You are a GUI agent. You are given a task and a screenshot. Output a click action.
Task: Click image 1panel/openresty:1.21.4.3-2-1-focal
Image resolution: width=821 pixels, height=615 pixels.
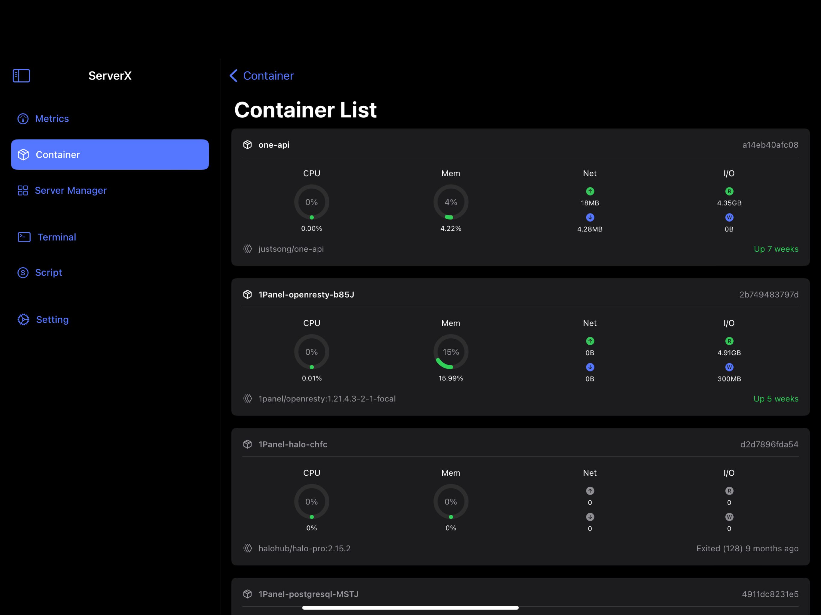327,399
